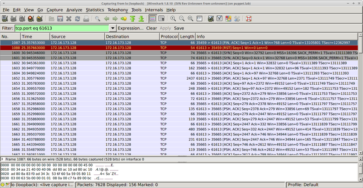
Task: Open capture options toolbar icon
Action: [x=14, y=19]
